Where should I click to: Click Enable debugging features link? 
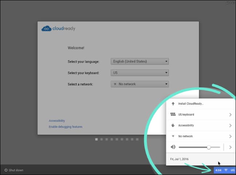tap(65, 127)
